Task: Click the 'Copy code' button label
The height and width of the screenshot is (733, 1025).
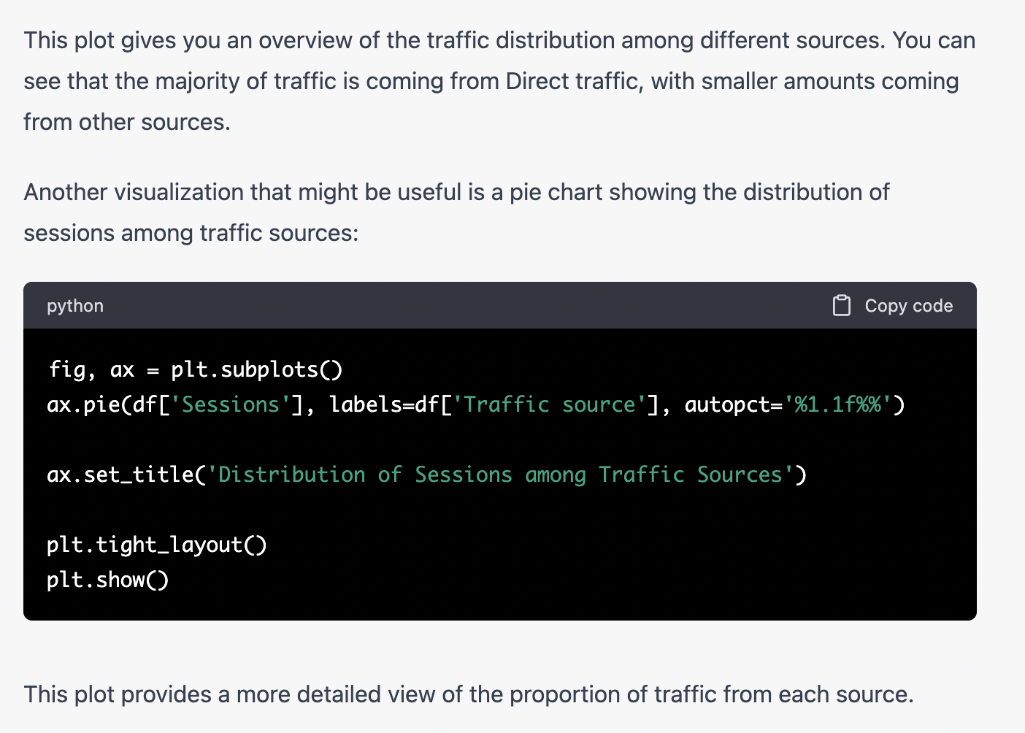Action: (909, 306)
